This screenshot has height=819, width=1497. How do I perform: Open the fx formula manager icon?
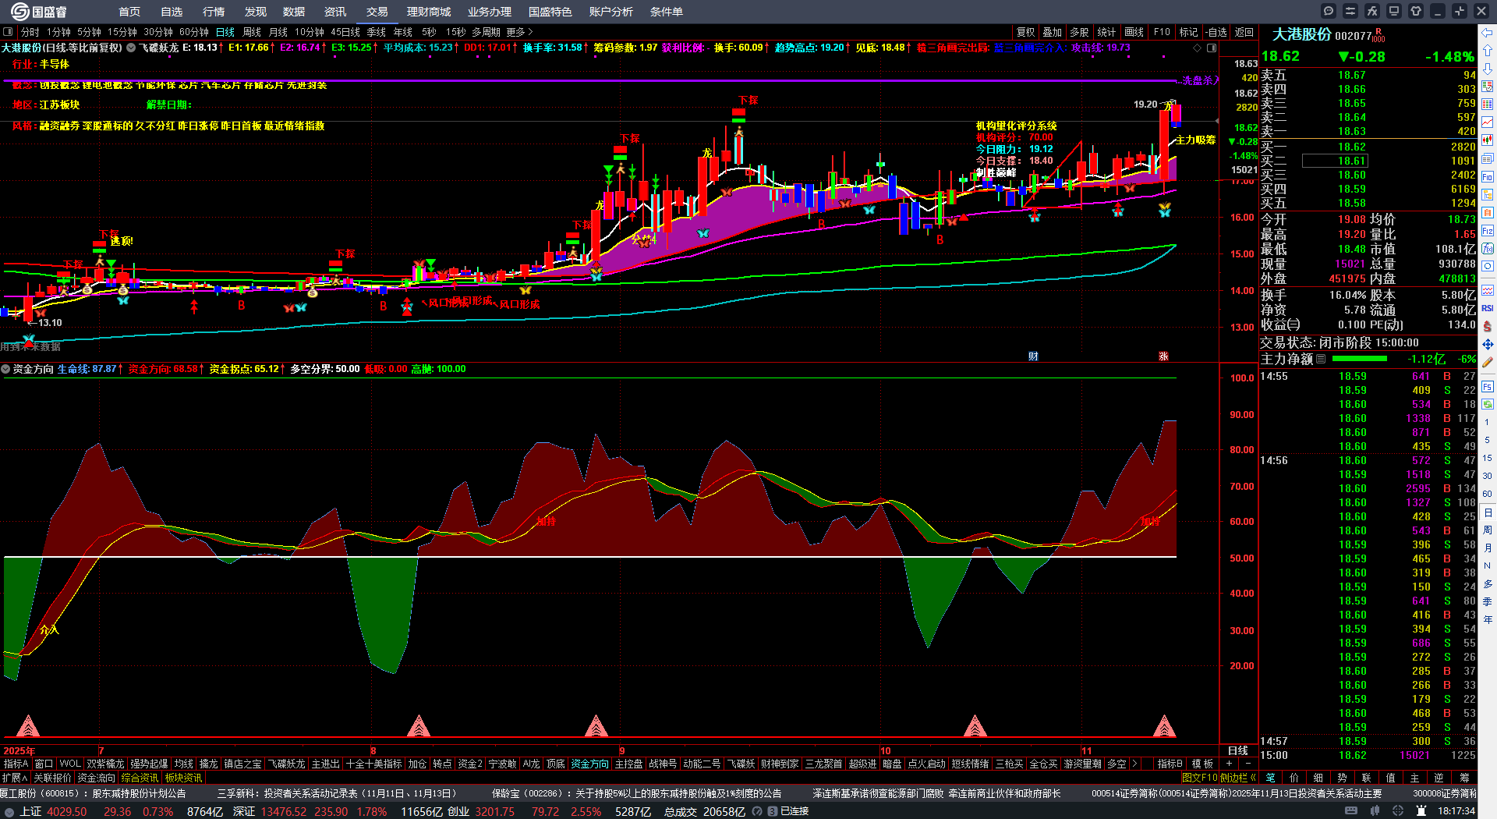(1372, 11)
